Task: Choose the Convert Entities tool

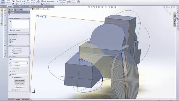Action: [33, 1]
